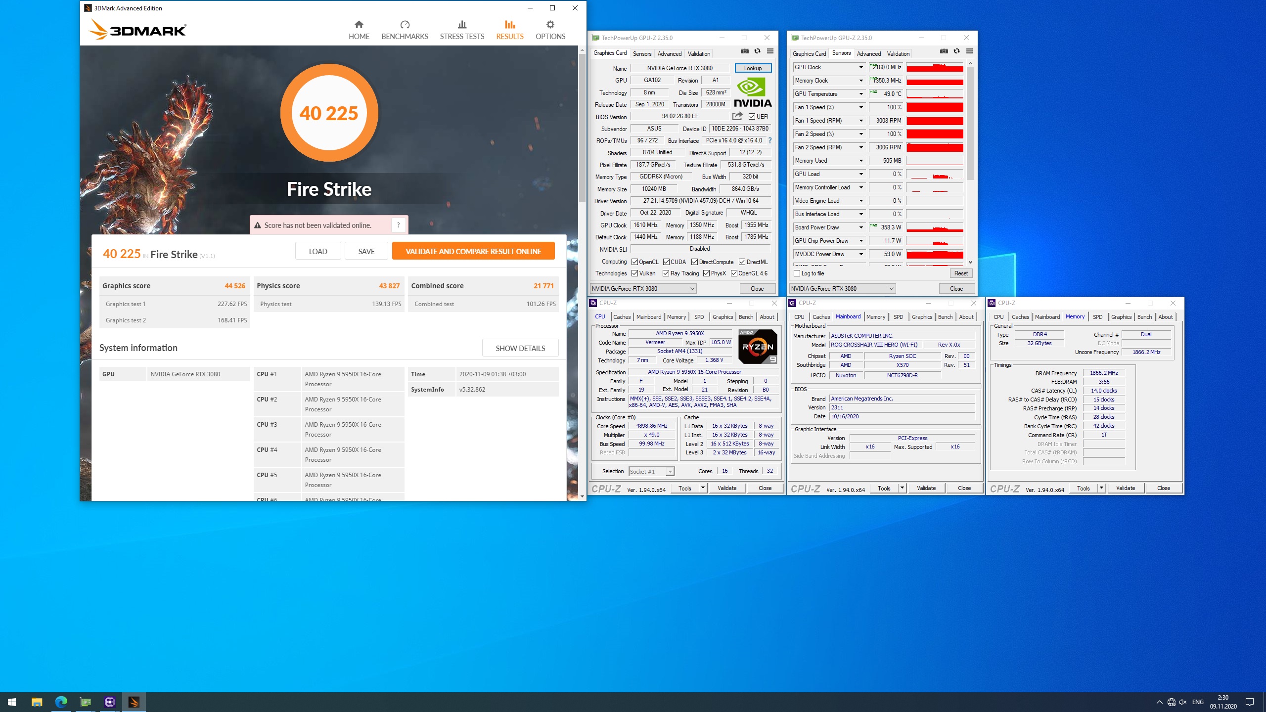Screen dimensions: 1266x712
Task: Click MVDDC Power Draw sensor graph
Action: (935, 254)
